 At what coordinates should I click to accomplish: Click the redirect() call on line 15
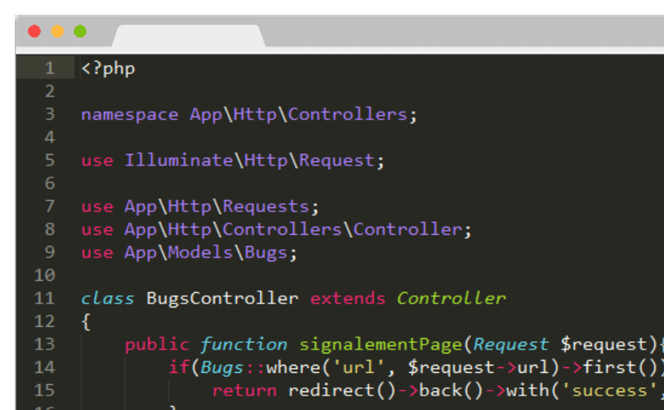[330, 391]
